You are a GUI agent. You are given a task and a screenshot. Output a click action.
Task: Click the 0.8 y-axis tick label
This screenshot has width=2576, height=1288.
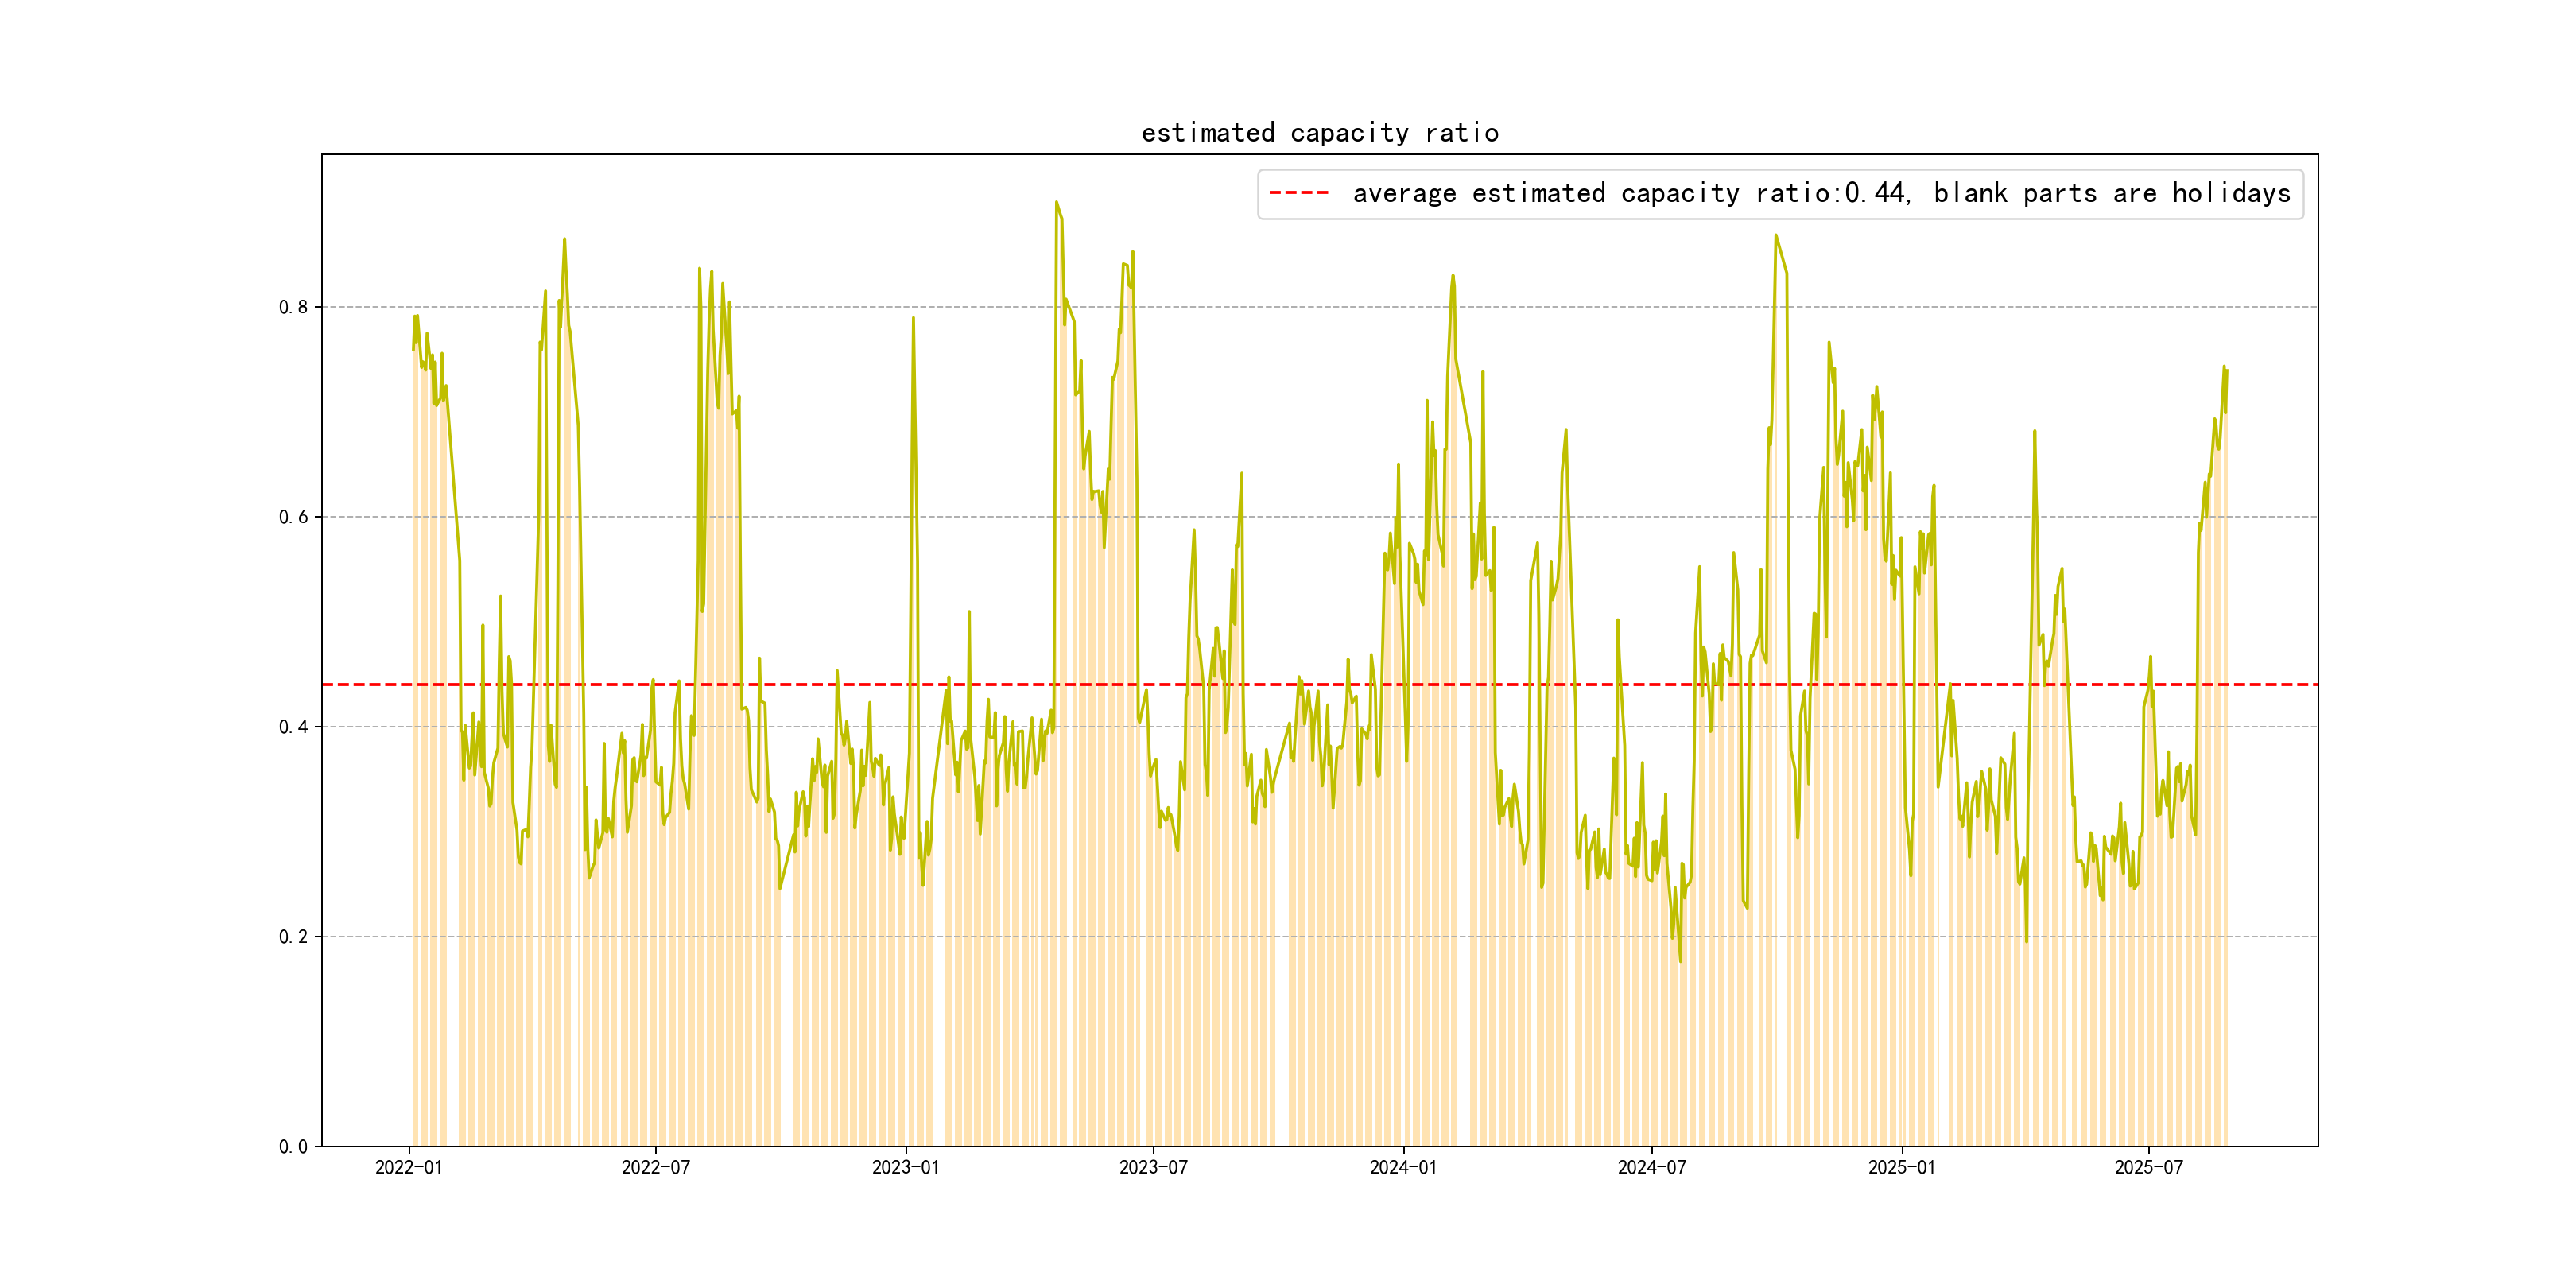click(x=293, y=307)
